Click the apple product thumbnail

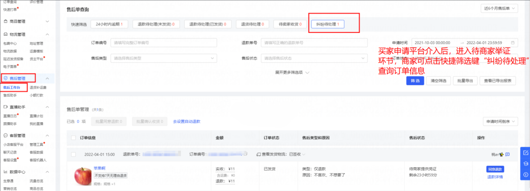pos(82,176)
